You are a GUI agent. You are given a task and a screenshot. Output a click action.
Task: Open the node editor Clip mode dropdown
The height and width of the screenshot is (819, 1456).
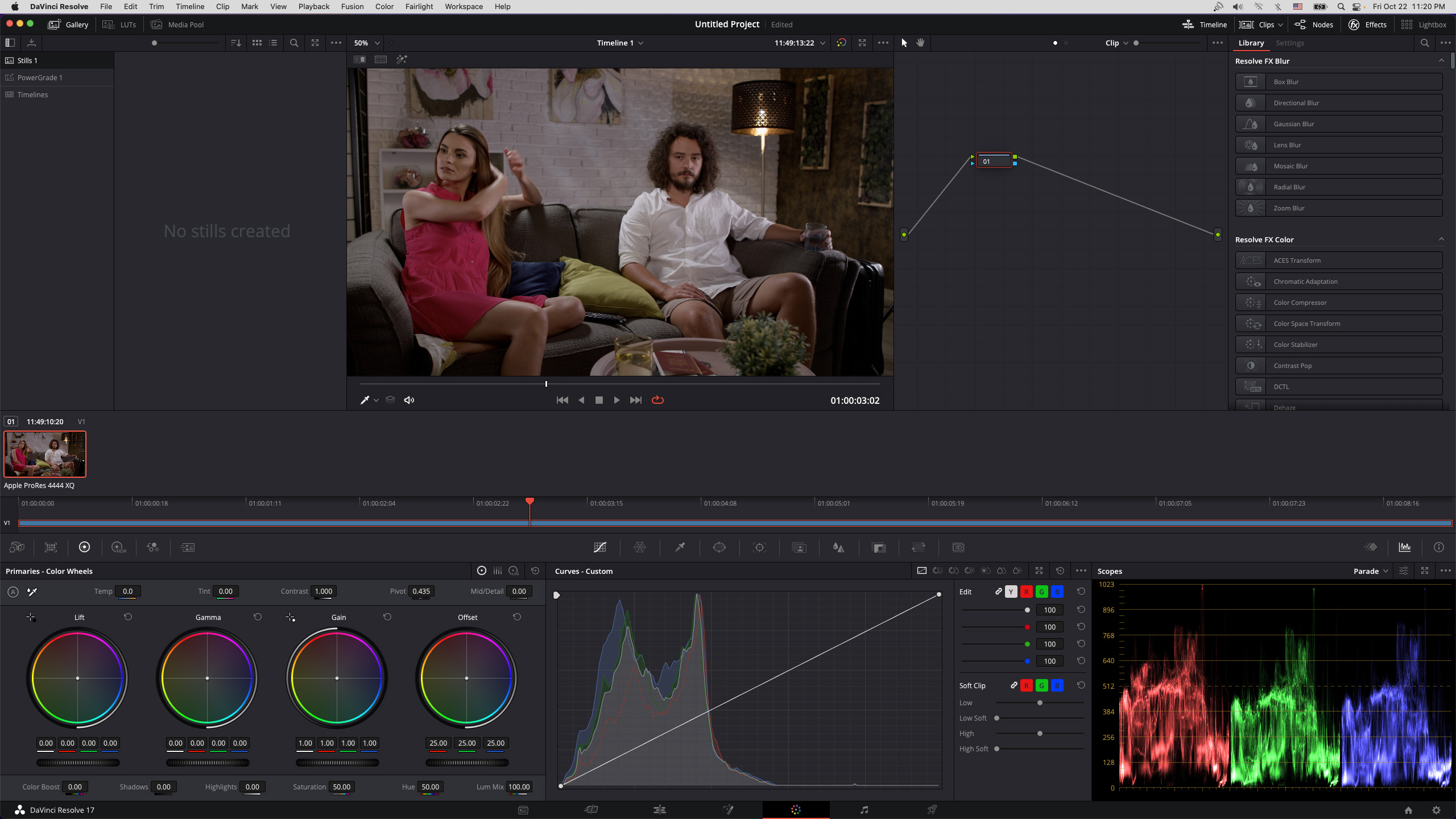click(1116, 43)
